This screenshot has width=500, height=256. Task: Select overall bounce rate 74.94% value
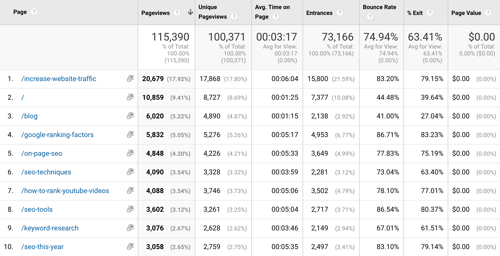[x=381, y=37]
